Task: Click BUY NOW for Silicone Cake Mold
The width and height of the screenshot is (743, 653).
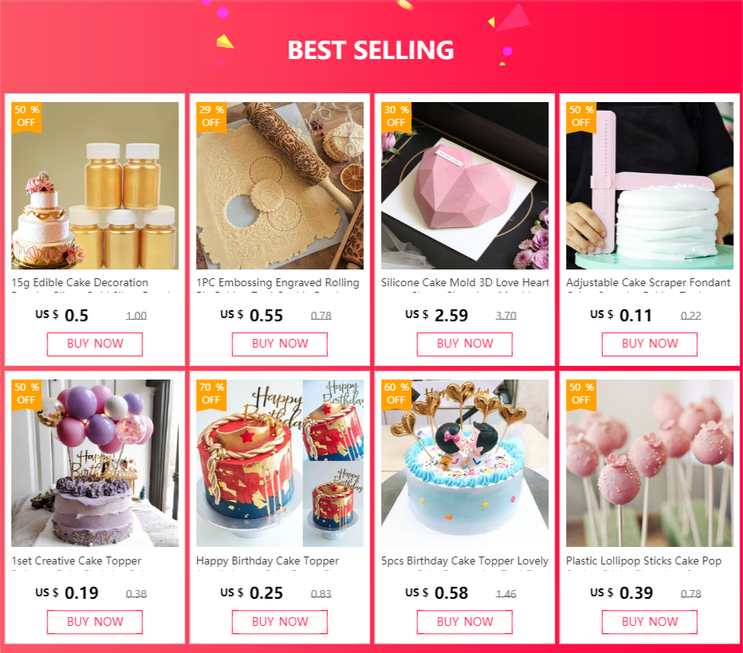Action: pos(464,344)
